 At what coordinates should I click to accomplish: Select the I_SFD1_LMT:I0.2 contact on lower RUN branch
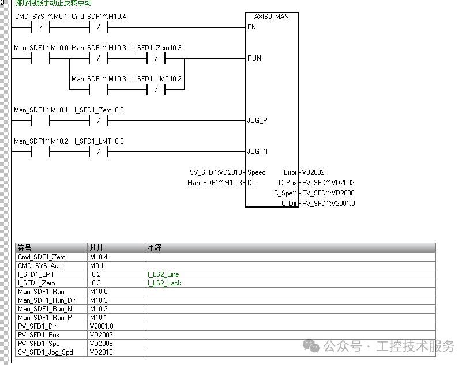point(156,89)
